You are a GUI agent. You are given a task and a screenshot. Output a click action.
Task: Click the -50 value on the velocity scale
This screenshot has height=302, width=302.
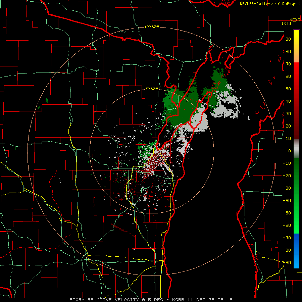click(287, 213)
